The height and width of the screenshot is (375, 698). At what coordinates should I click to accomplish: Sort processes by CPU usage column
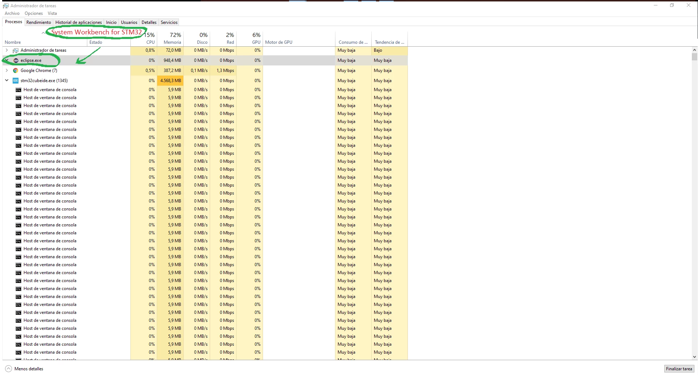(x=144, y=39)
